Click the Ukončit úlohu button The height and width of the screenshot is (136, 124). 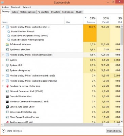click(x=114, y=131)
